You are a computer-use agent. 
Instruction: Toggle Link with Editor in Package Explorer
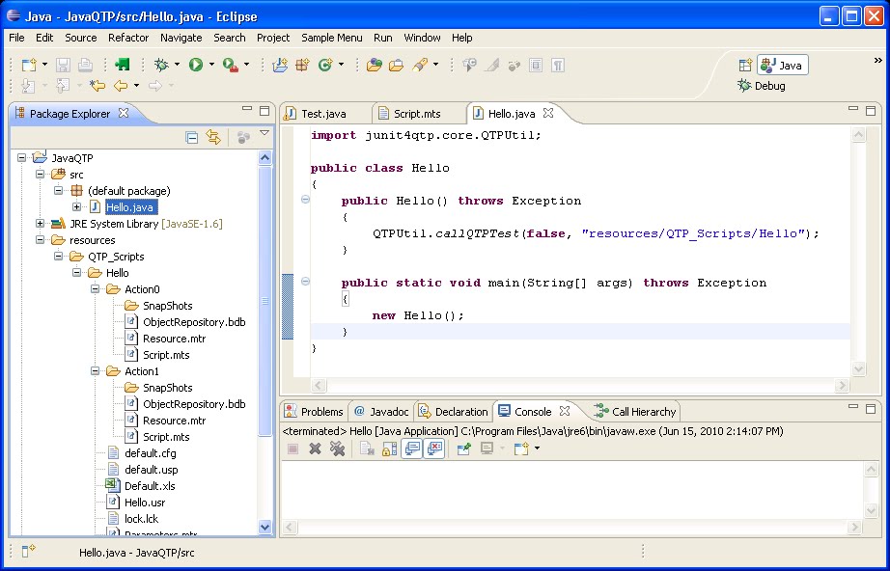(x=213, y=137)
